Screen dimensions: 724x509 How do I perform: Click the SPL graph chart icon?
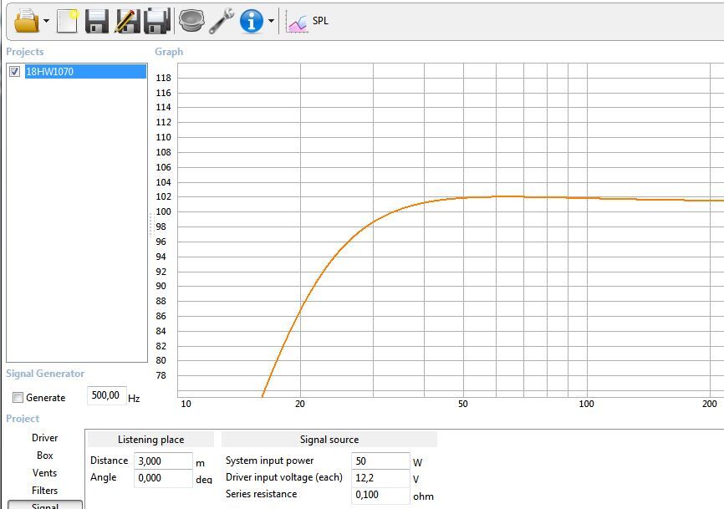297,22
